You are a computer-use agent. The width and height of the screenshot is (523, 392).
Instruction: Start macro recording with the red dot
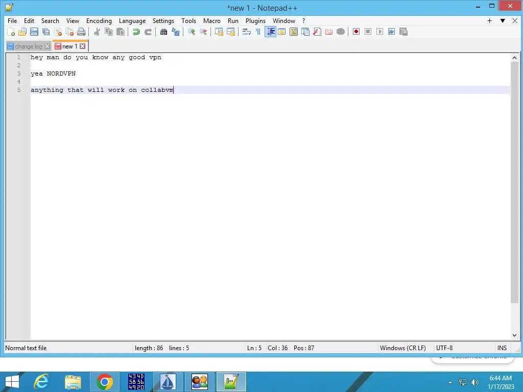coord(356,32)
